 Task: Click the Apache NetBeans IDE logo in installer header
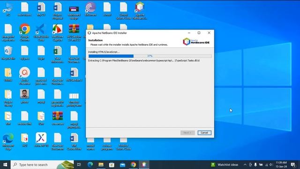click(x=196, y=42)
